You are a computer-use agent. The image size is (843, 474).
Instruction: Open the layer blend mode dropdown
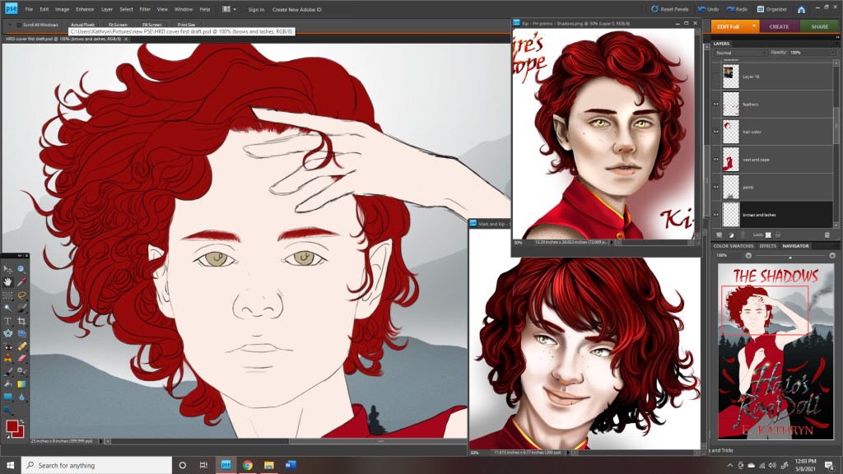click(738, 52)
